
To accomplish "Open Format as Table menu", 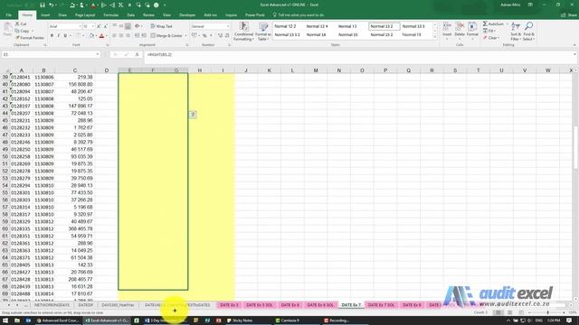I will pyautogui.click(x=263, y=32).
